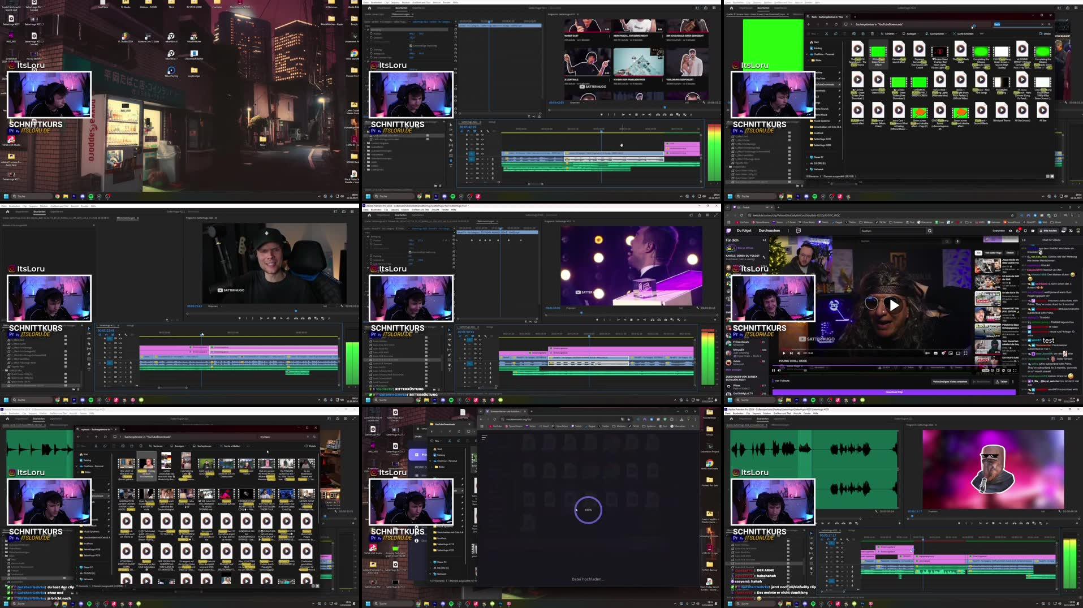Launch rekordbox 6 from the desktop
The height and width of the screenshot is (608, 1083).
tap(171, 37)
